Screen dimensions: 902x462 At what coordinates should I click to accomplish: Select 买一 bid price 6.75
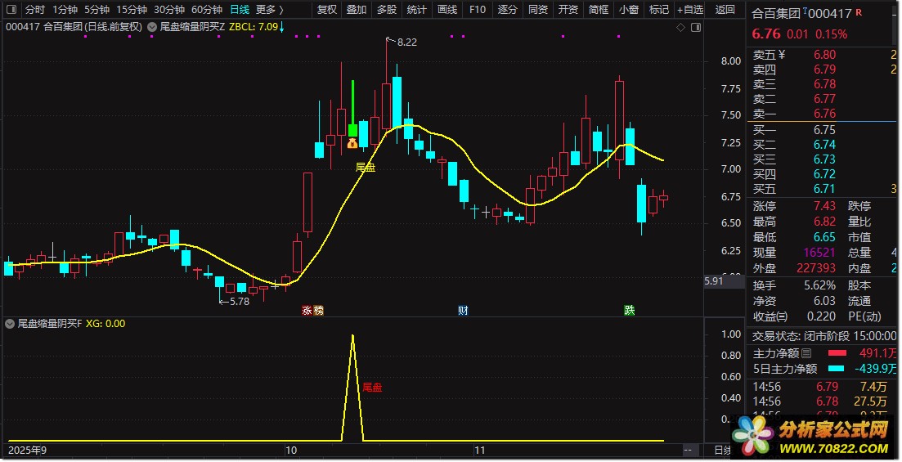(824, 130)
